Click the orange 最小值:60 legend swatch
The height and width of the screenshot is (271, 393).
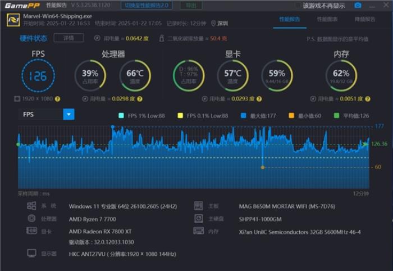tap(291, 116)
